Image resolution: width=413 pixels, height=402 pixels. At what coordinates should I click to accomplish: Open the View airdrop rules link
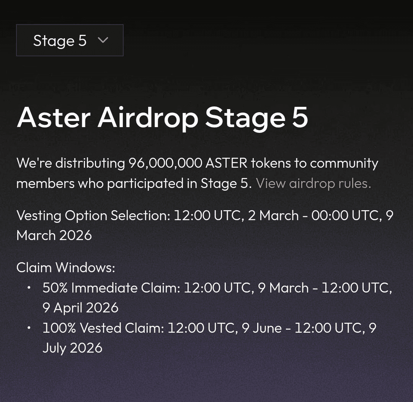point(313,183)
